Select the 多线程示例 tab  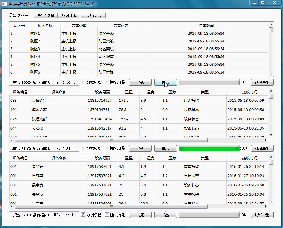93,15
